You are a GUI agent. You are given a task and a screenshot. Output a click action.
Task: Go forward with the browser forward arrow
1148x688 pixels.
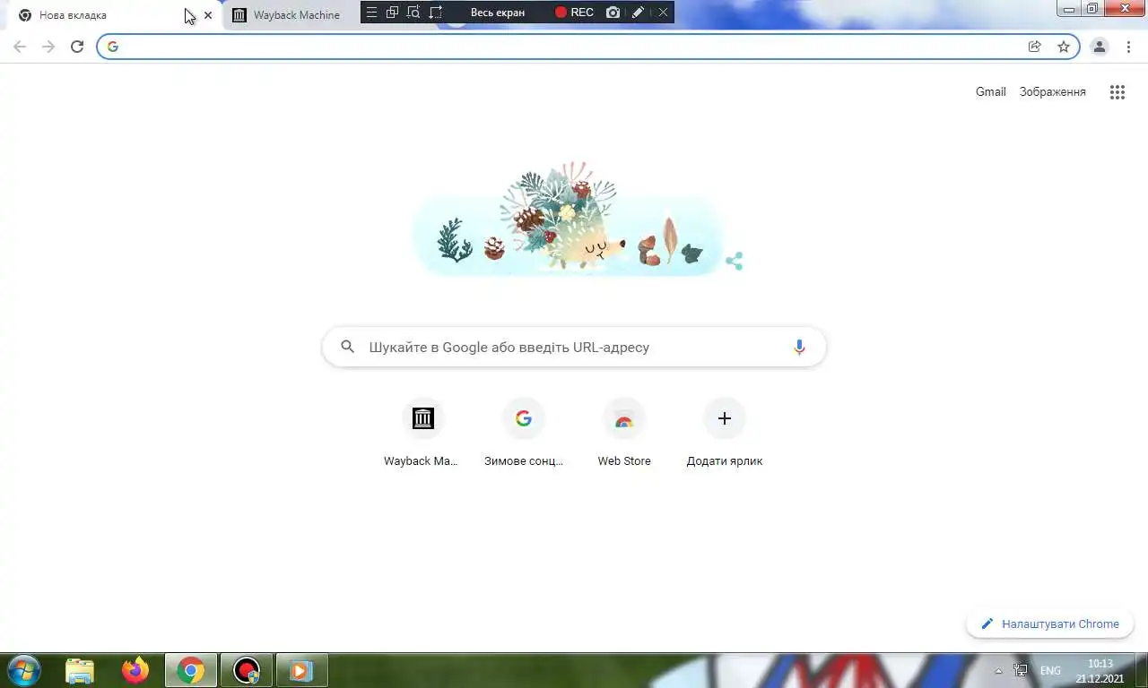point(48,47)
